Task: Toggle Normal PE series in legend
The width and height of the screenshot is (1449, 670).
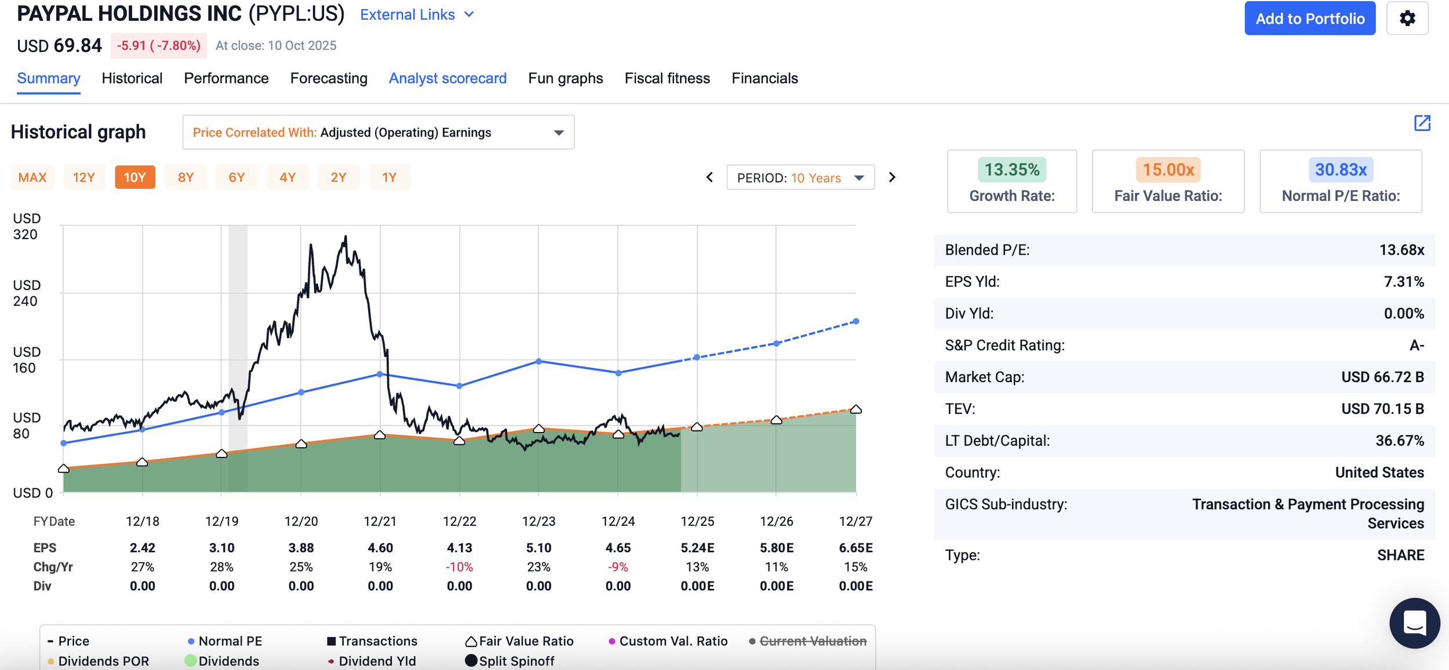Action: pos(225,641)
